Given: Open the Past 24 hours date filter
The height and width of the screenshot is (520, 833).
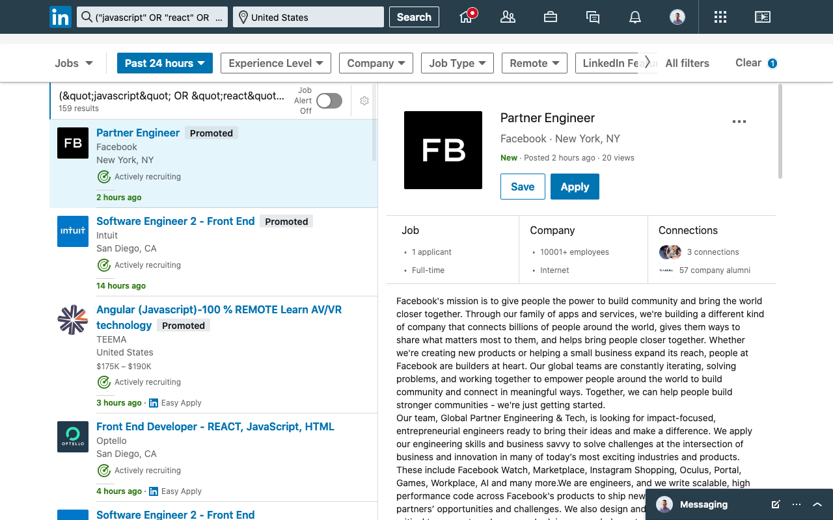Looking at the screenshot, I should [x=165, y=63].
